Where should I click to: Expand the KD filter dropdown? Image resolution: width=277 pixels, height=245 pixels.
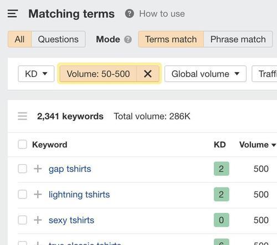36,74
